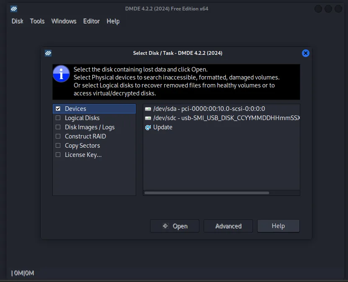Close the Select Disk dialog with the blue X
Image resolution: width=348 pixels, height=282 pixels.
click(x=305, y=53)
